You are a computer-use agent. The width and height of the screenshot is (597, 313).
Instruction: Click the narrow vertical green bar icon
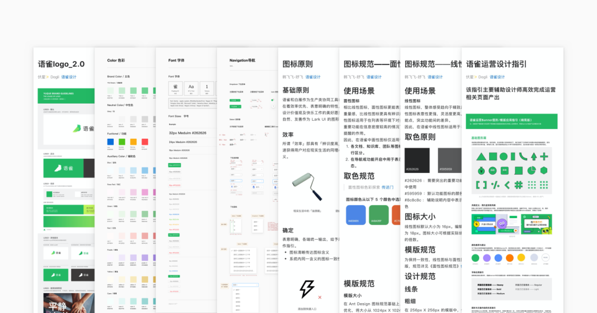(513, 156)
